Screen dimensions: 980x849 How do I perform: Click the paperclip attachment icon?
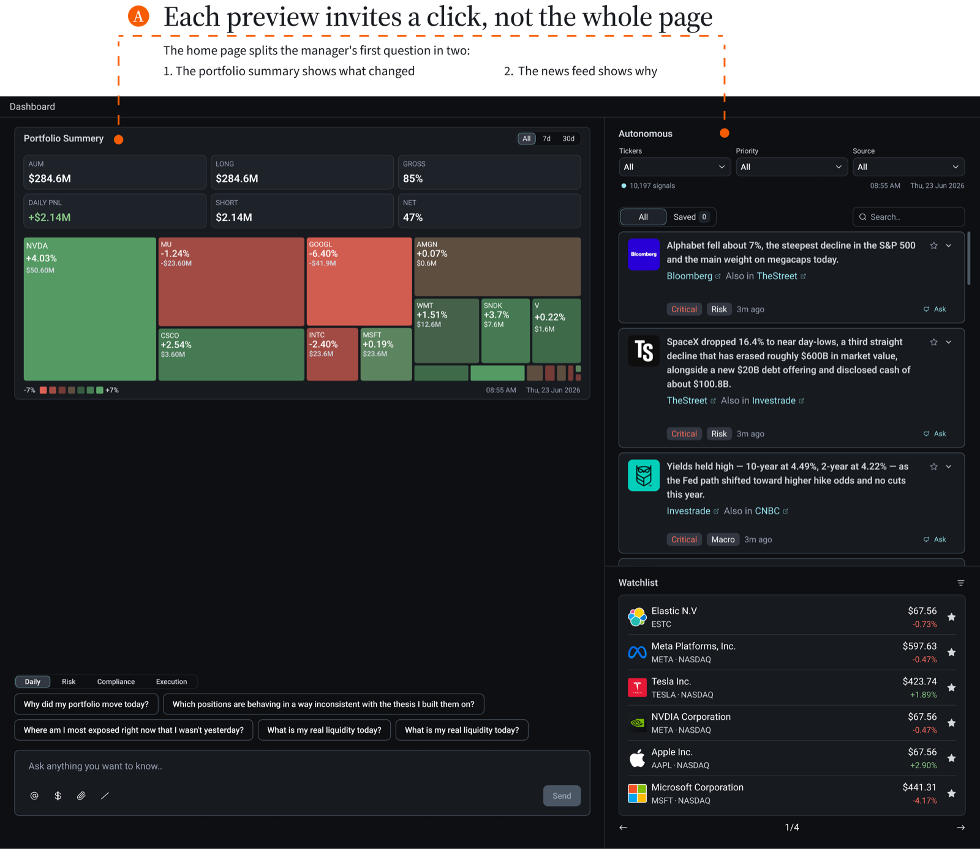click(81, 796)
